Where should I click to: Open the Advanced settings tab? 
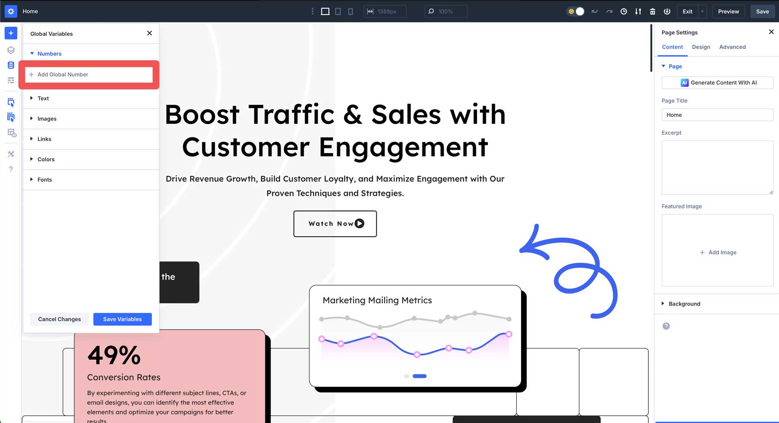[x=732, y=47]
